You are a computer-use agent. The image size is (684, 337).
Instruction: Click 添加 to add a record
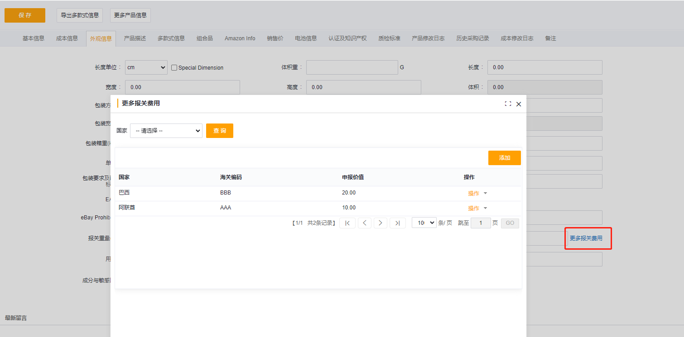coord(505,158)
